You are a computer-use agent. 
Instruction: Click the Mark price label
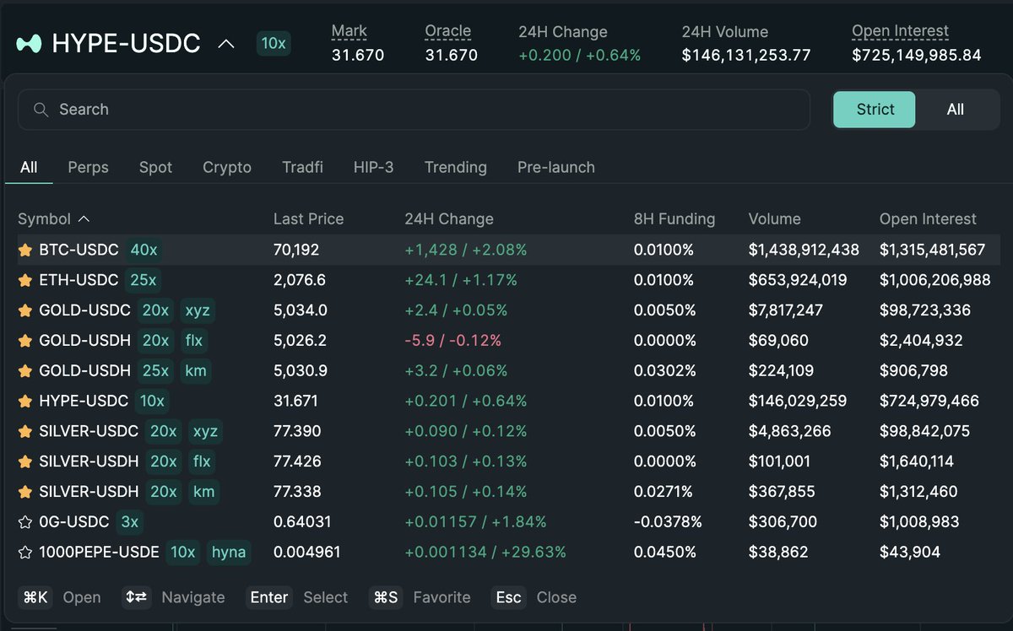349,31
